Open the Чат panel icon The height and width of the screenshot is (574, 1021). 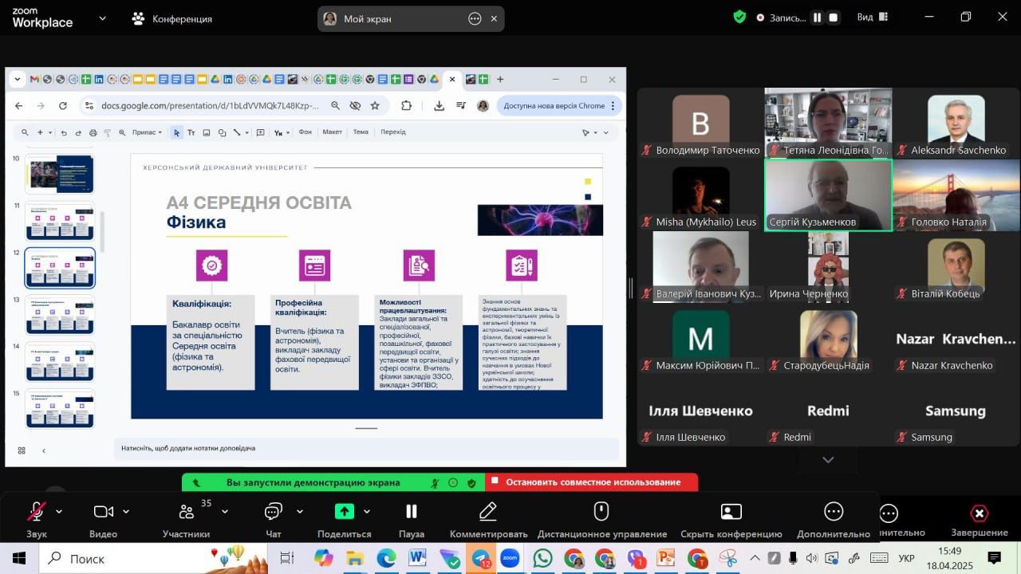coord(274,511)
